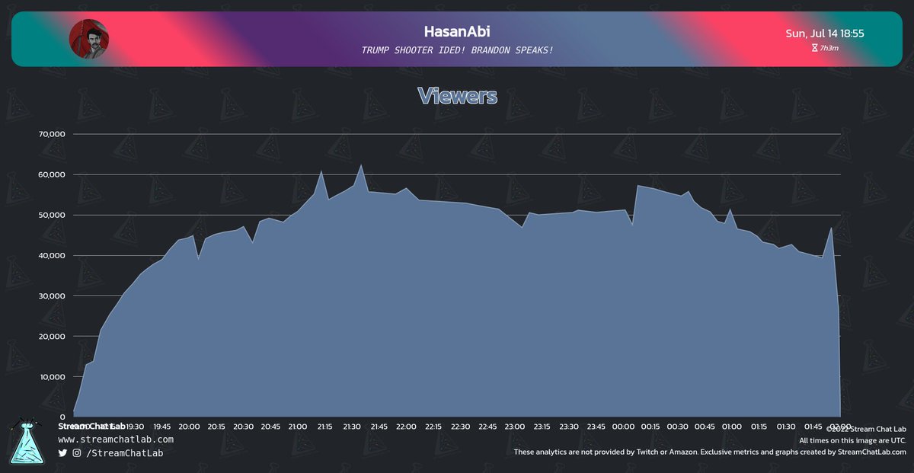This screenshot has width=914, height=473.
Task: Click the '/StreamChatLab' social handle
Action: tap(125, 453)
